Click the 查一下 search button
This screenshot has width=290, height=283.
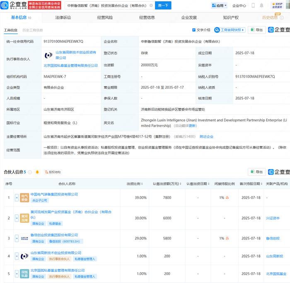coord(163,5)
